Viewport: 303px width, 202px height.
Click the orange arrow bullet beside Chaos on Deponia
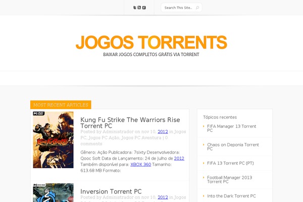pyautogui.click(x=204, y=144)
